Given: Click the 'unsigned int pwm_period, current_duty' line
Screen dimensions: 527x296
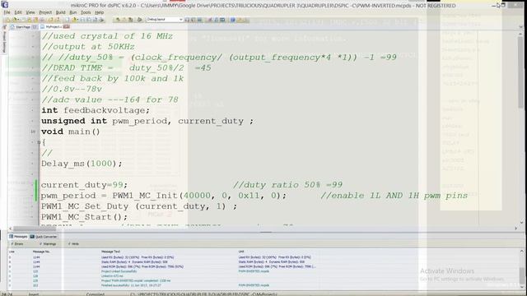Looking at the screenshot, I should 147,121.
